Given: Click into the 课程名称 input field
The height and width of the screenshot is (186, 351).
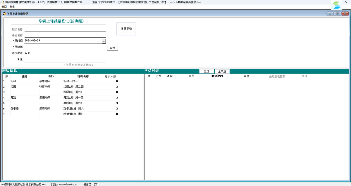Looking at the screenshot, I should (x=65, y=35).
